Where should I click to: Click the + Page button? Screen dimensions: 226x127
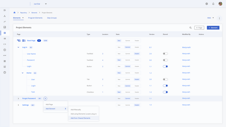coord(199,28)
